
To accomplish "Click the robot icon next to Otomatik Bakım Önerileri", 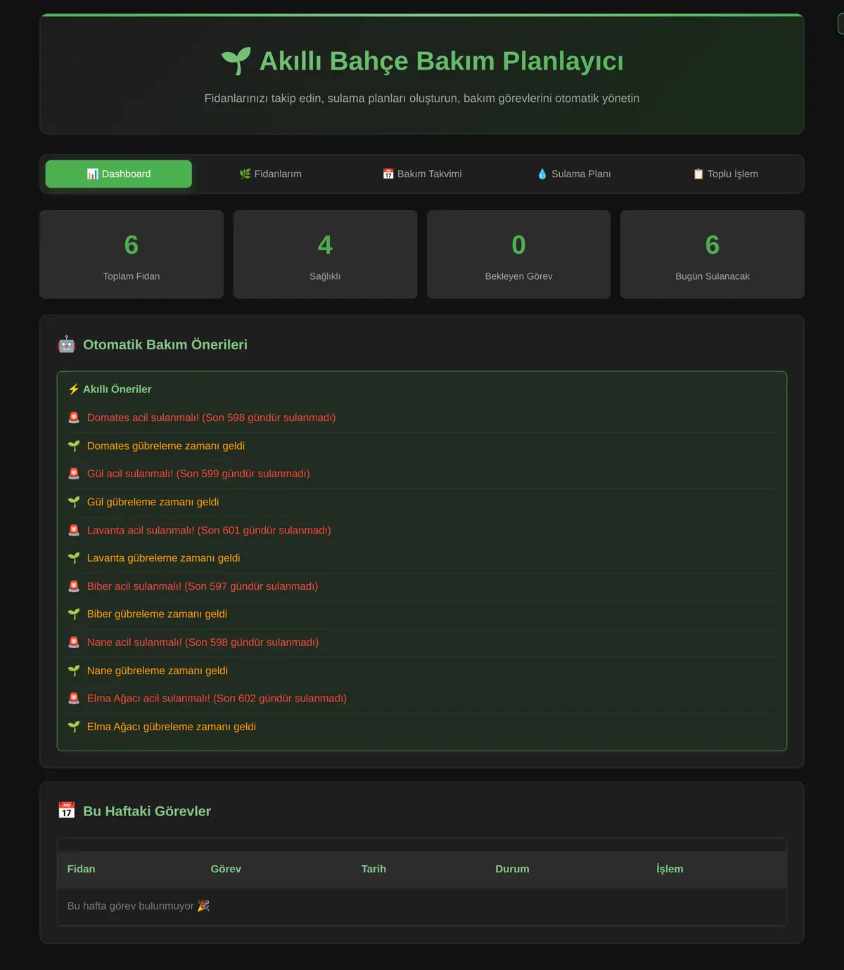I will pos(66,344).
